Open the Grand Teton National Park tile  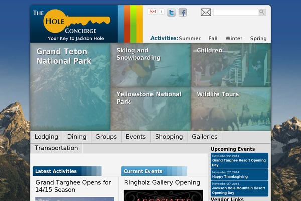pos(70,87)
